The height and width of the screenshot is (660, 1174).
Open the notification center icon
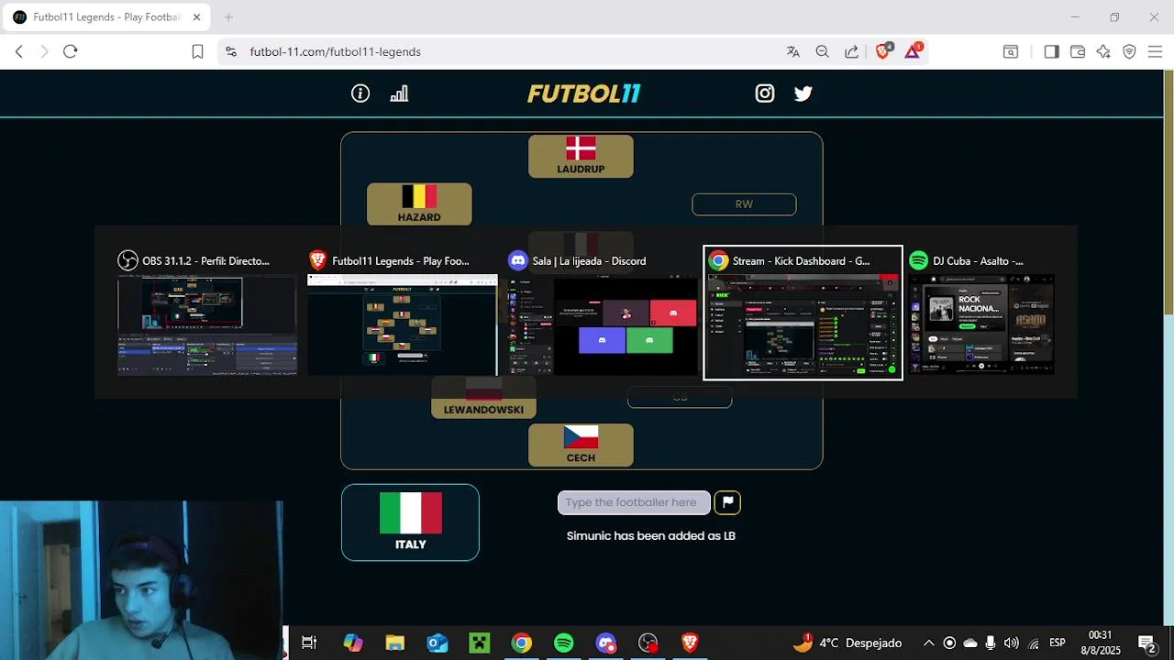tap(1146, 643)
